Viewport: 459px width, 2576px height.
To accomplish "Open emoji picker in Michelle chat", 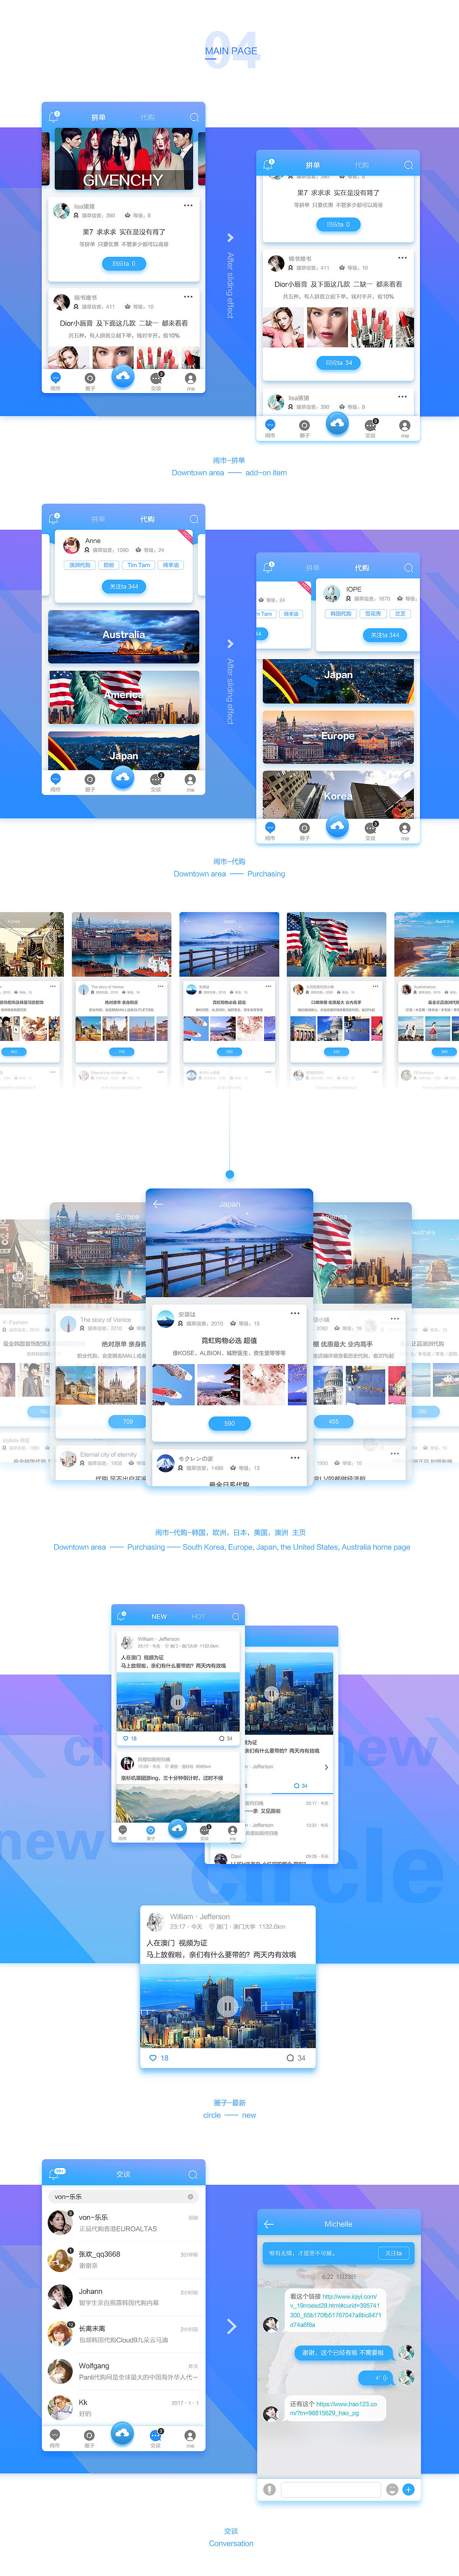I will pos(392,2489).
